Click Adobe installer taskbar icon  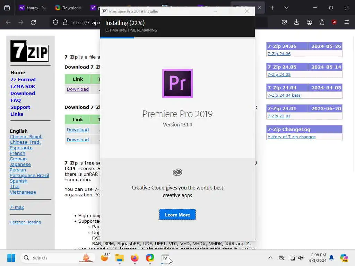tap(165, 258)
